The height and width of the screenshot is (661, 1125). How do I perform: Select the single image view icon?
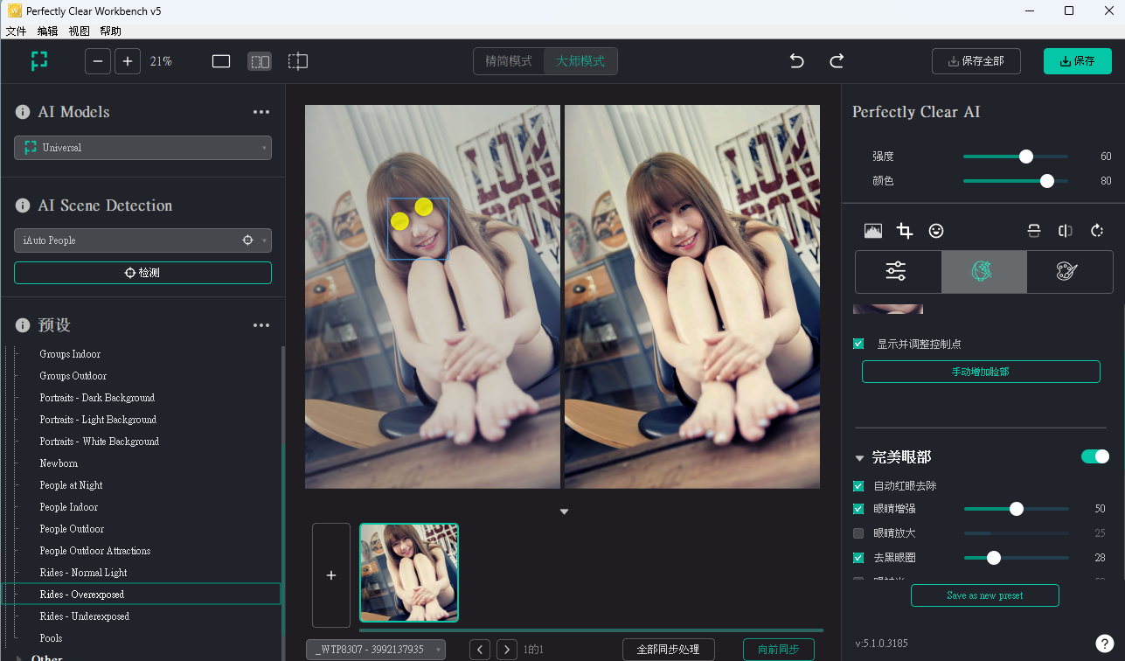(x=221, y=61)
